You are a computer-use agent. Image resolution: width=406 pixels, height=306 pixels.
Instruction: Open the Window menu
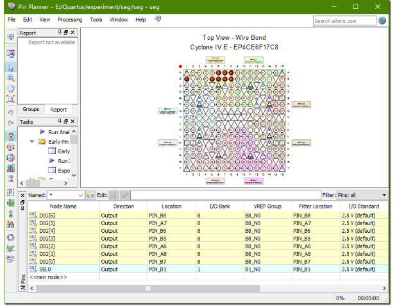(x=119, y=20)
